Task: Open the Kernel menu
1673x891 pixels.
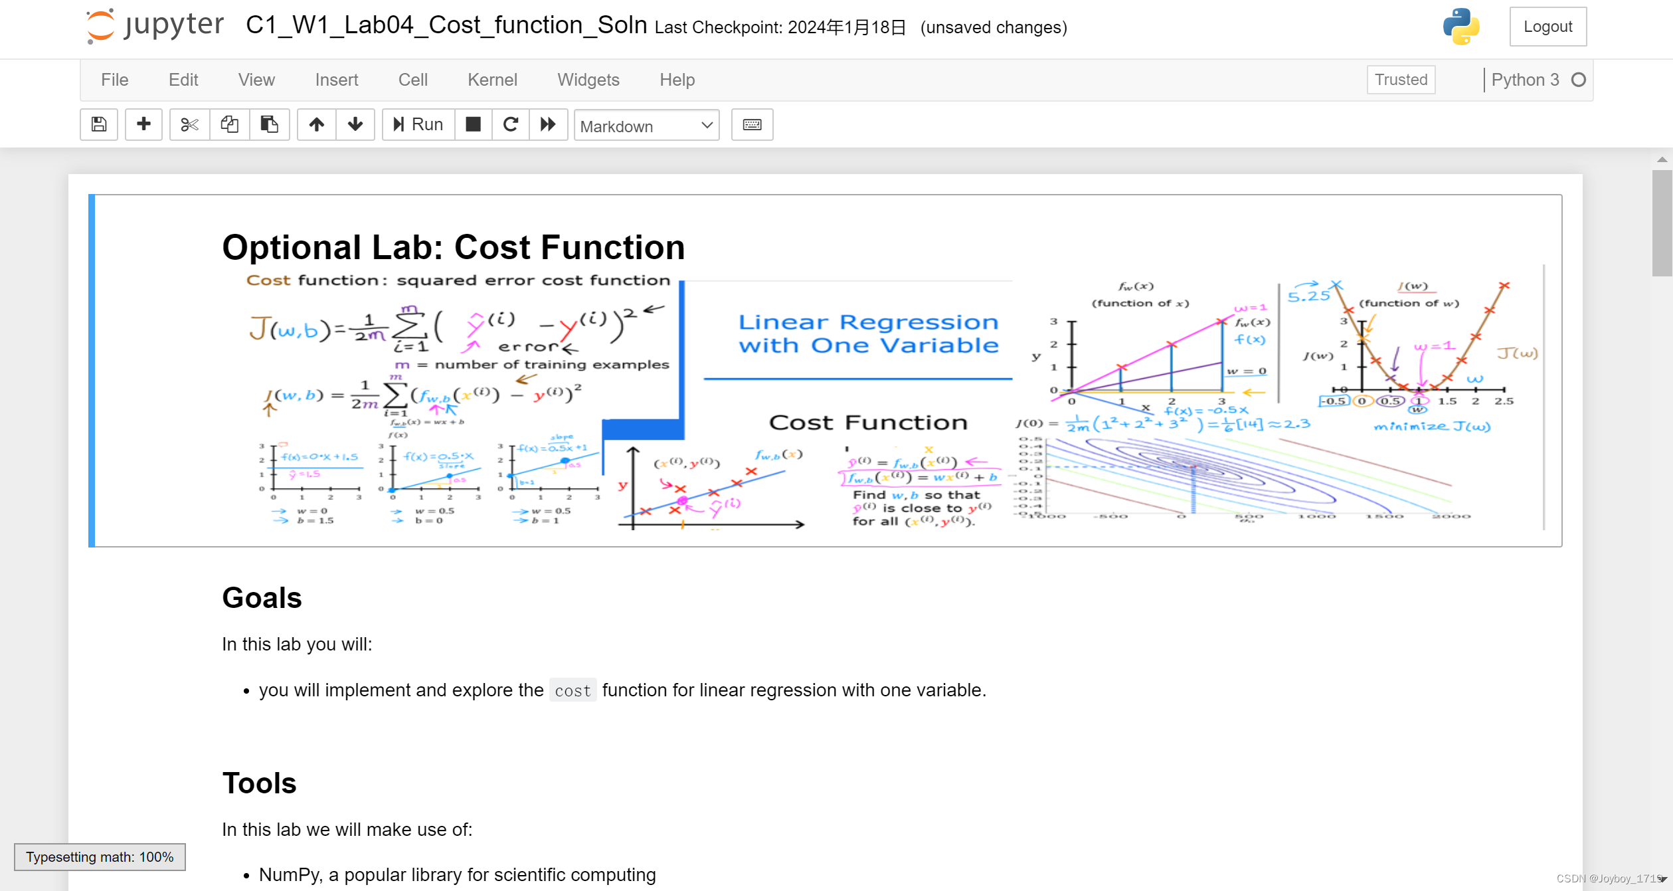Action: pos(491,80)
